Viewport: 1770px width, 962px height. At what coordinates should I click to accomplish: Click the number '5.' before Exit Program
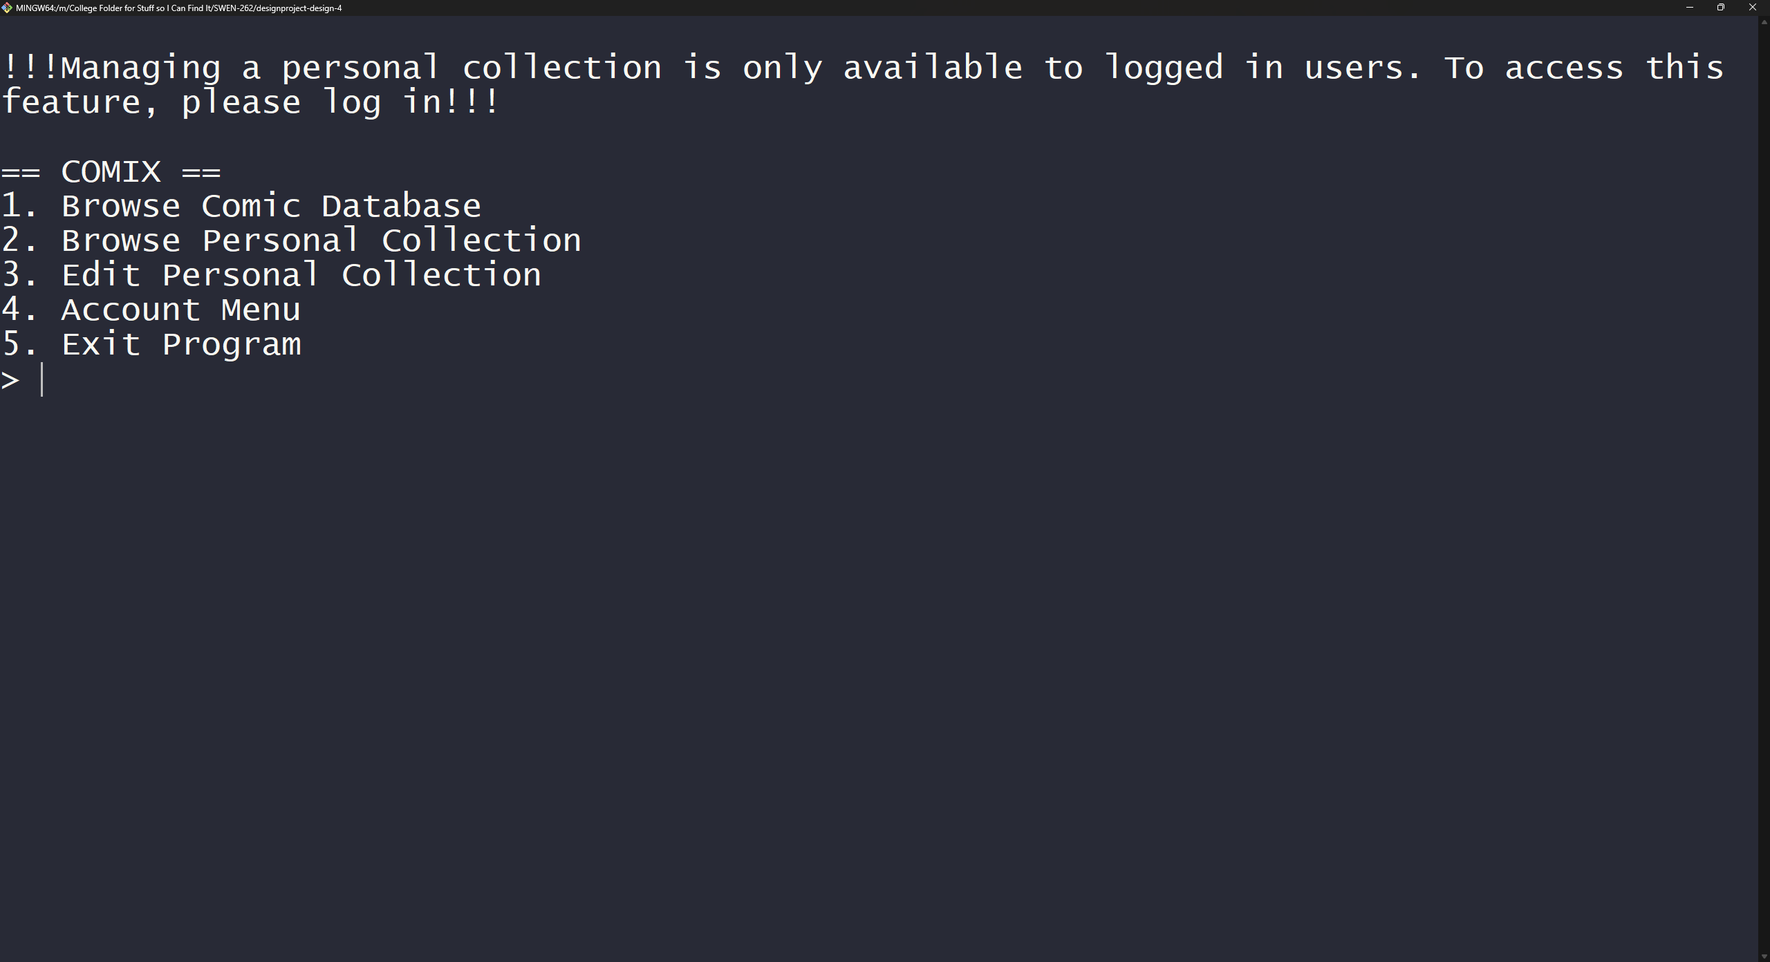19,343
